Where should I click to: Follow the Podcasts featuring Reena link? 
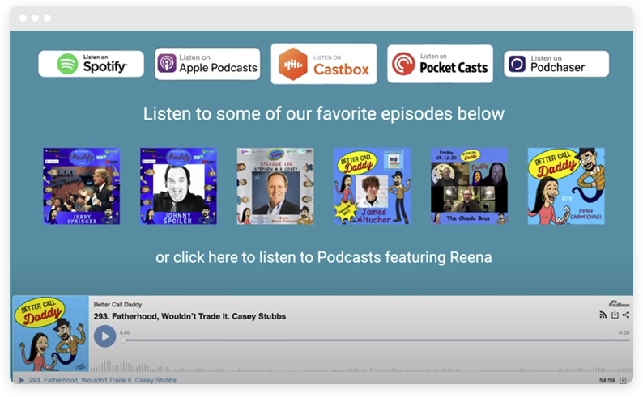(x=324, y=257)
